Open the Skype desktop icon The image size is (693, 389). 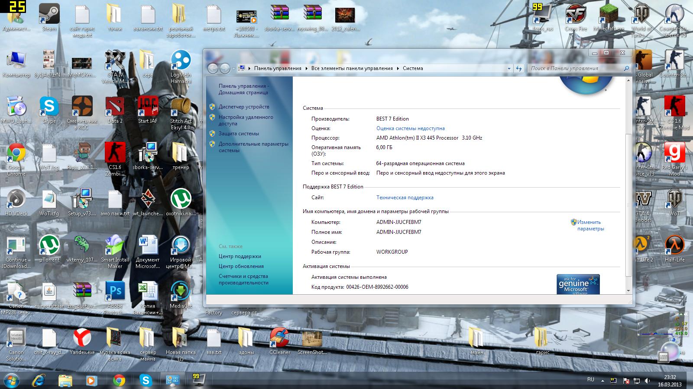(49, 110)
